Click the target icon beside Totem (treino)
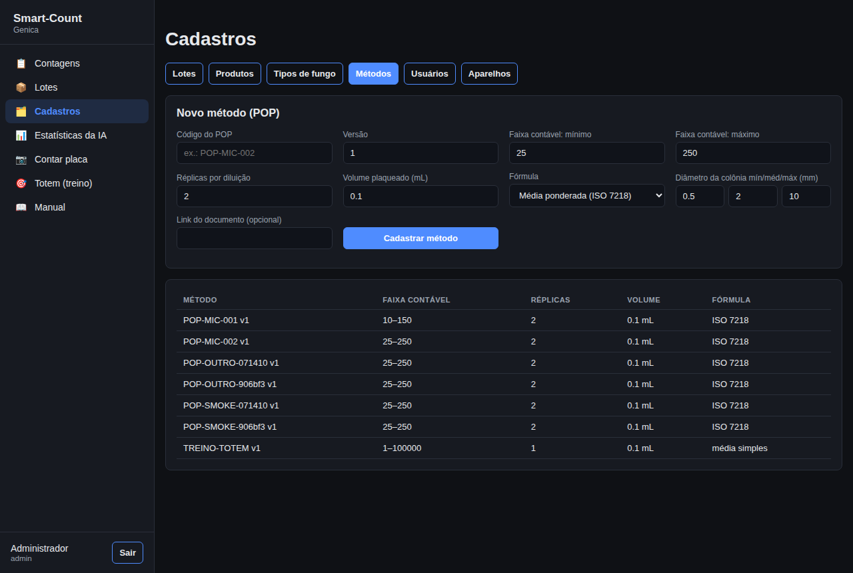Viewport: 853px width, 573px height. [21, 183]
